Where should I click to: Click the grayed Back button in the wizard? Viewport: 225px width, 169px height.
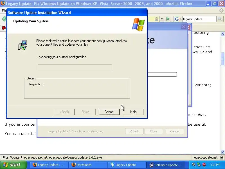pos(64,112)
